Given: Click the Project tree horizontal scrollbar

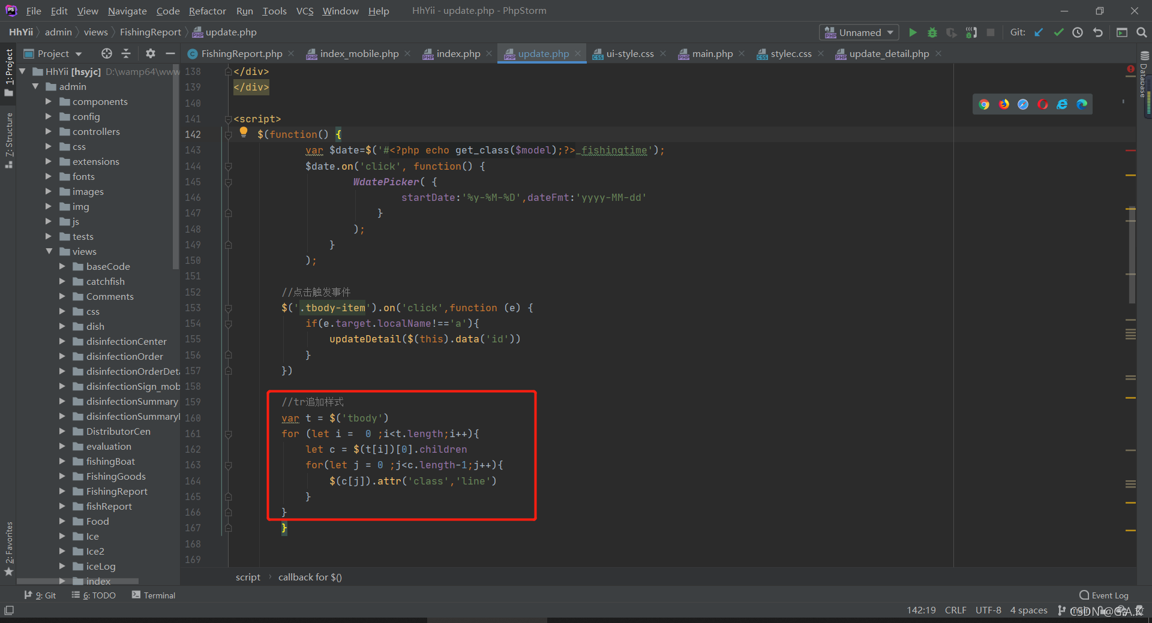Looking at the screenshot, I should click(78, 581).
